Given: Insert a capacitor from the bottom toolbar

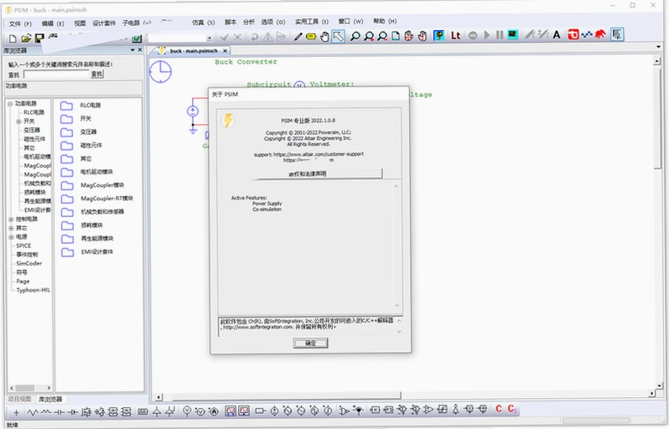Looking at the screenshot, I should [x=60, y=412].
